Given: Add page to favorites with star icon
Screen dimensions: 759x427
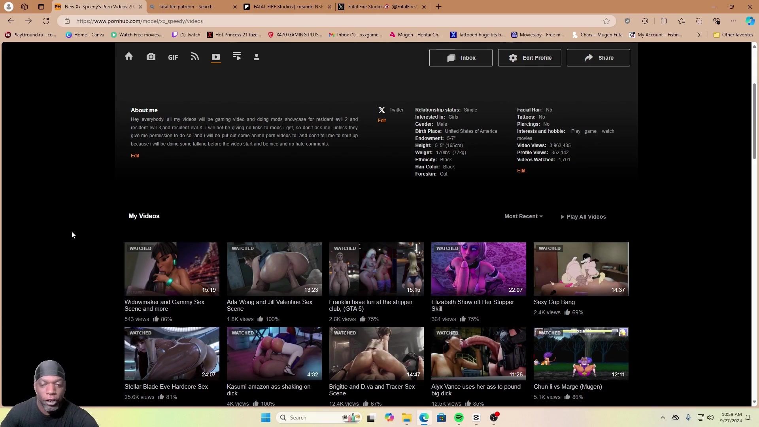Looking at the screenshot, I should [x=606, y=21].
